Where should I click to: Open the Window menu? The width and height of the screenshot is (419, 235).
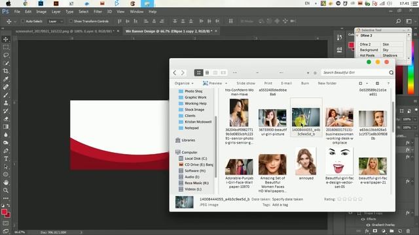coord(137,12)
